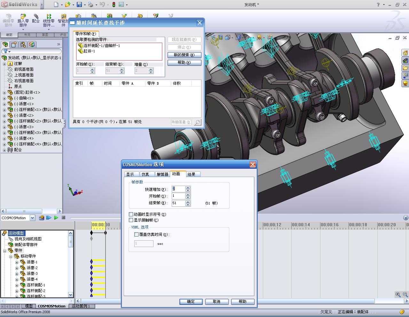409x317 pixels.
Task: Expand the 活塞-1 node in the motion tree
Action: (x=17, y=262)
